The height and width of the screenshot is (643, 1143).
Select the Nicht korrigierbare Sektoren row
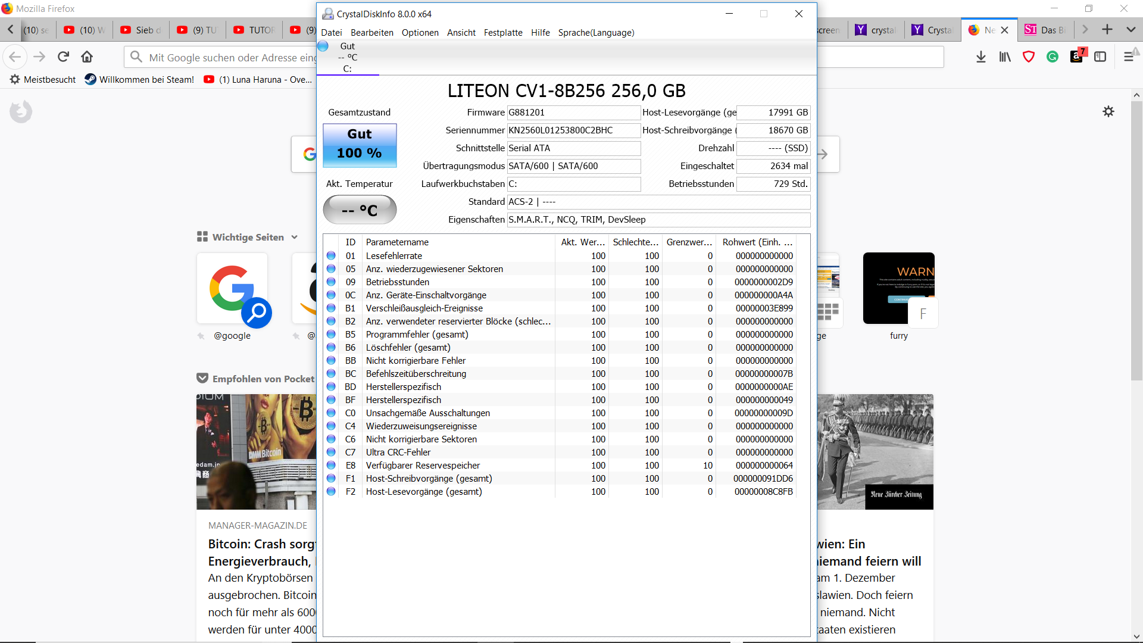pos(560,439)
